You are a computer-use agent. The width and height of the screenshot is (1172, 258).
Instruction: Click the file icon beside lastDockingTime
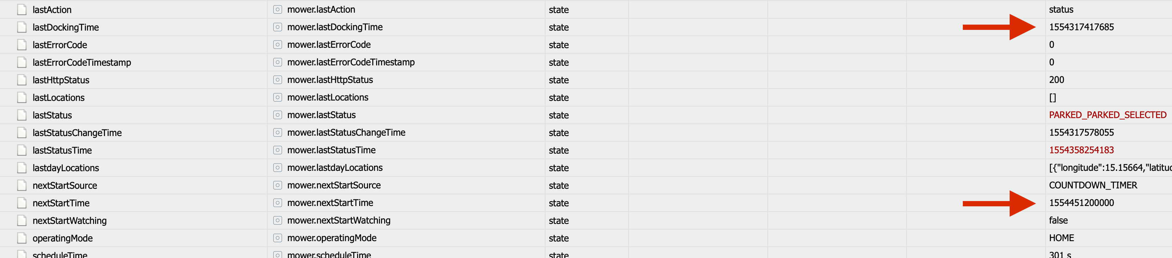point(21,27)
